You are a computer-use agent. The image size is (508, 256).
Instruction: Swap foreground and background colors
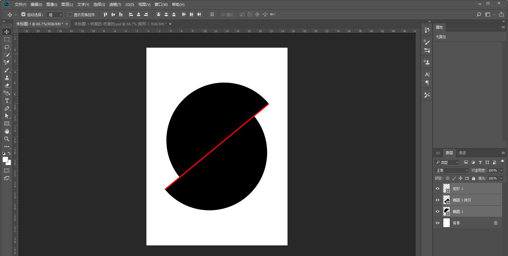pos(9,153)
